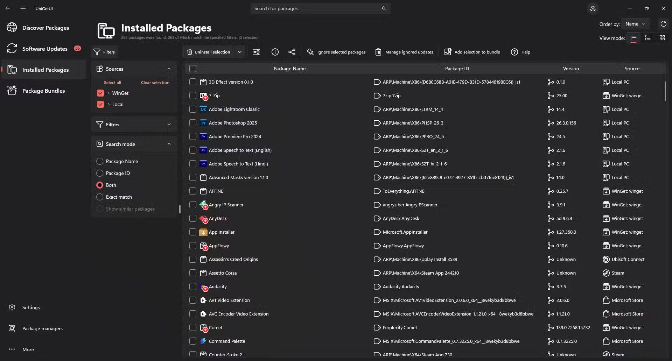Click the reload packages refresh icon
672x361 pixels.
663,24
